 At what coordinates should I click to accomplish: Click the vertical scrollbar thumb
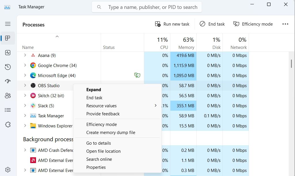(291, 63)
